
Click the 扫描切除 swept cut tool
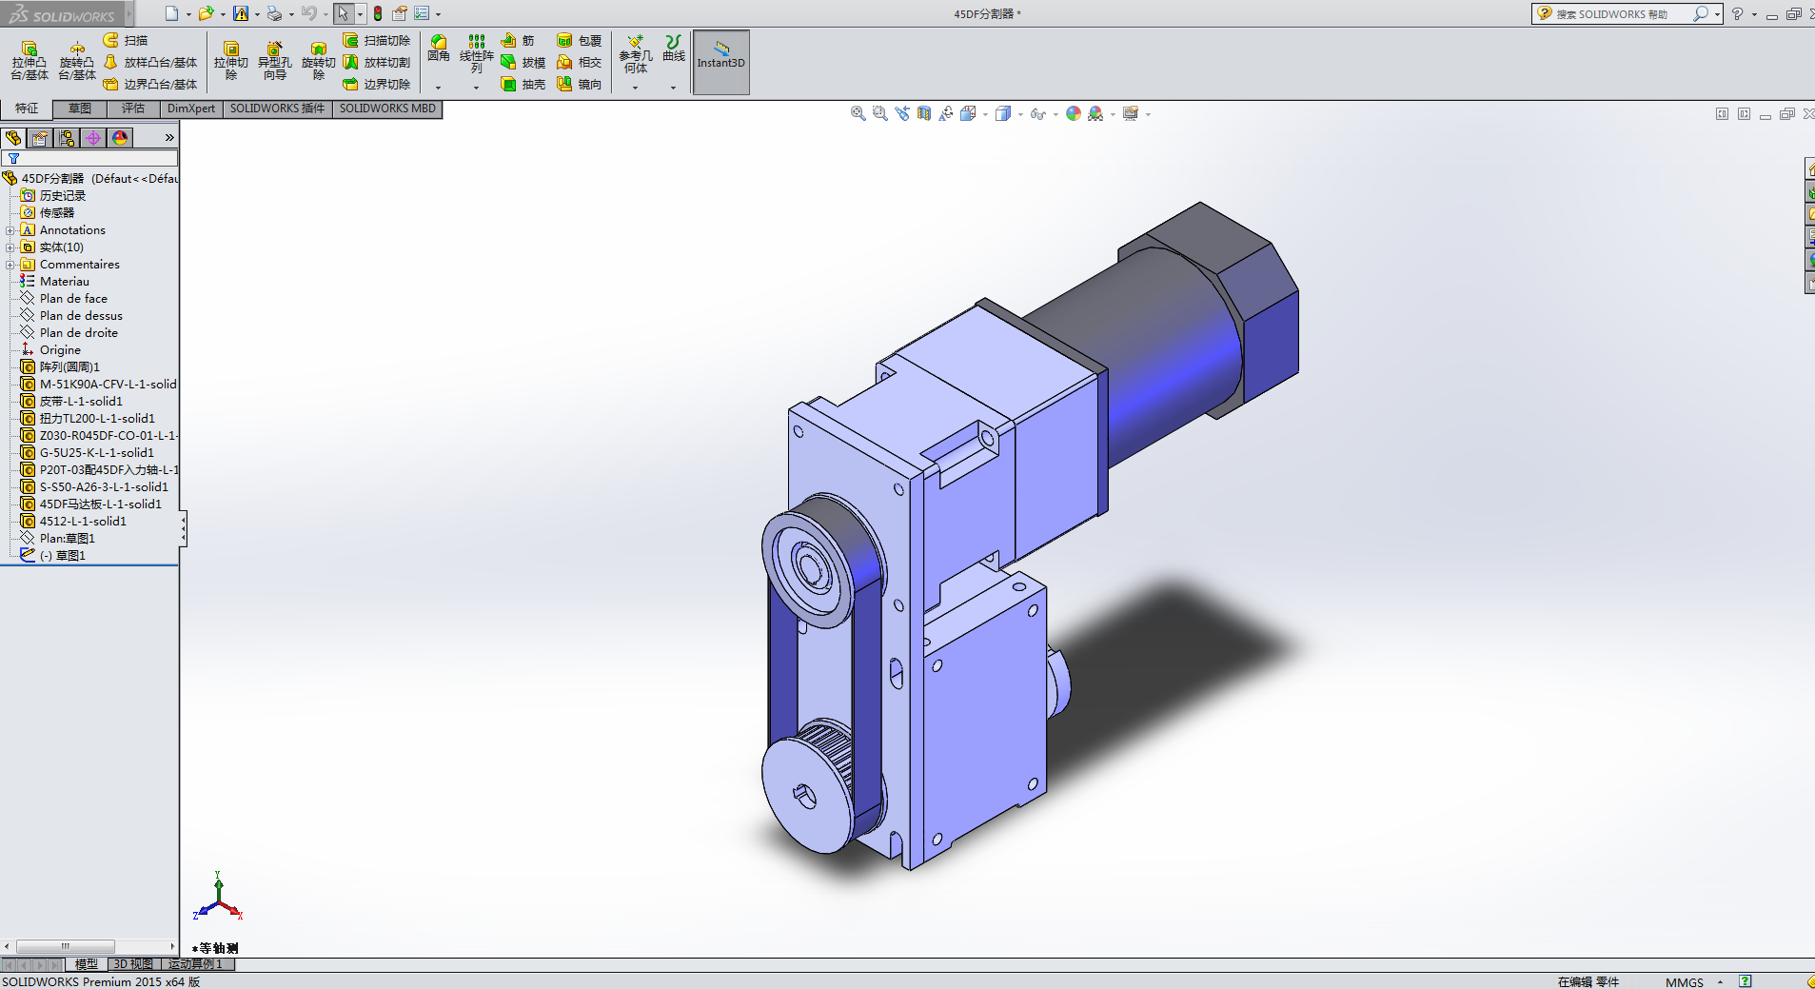(377, 40)
